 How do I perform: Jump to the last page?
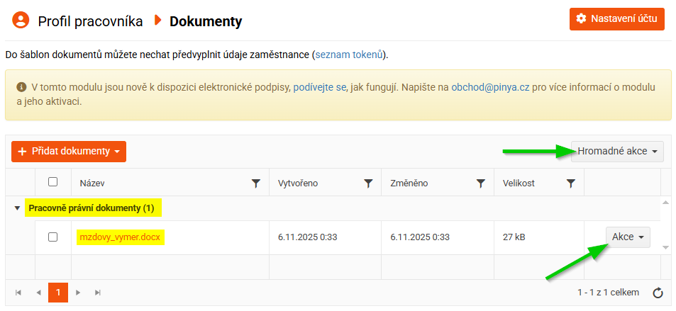tap(98, 293)
